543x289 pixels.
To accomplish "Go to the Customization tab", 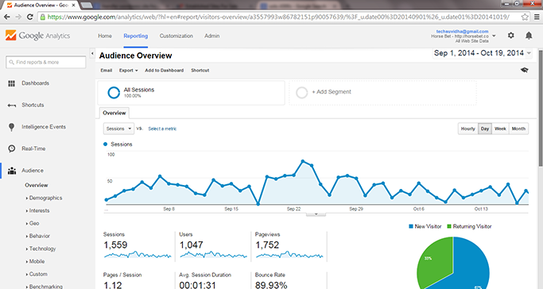I will tap(176, 36).
